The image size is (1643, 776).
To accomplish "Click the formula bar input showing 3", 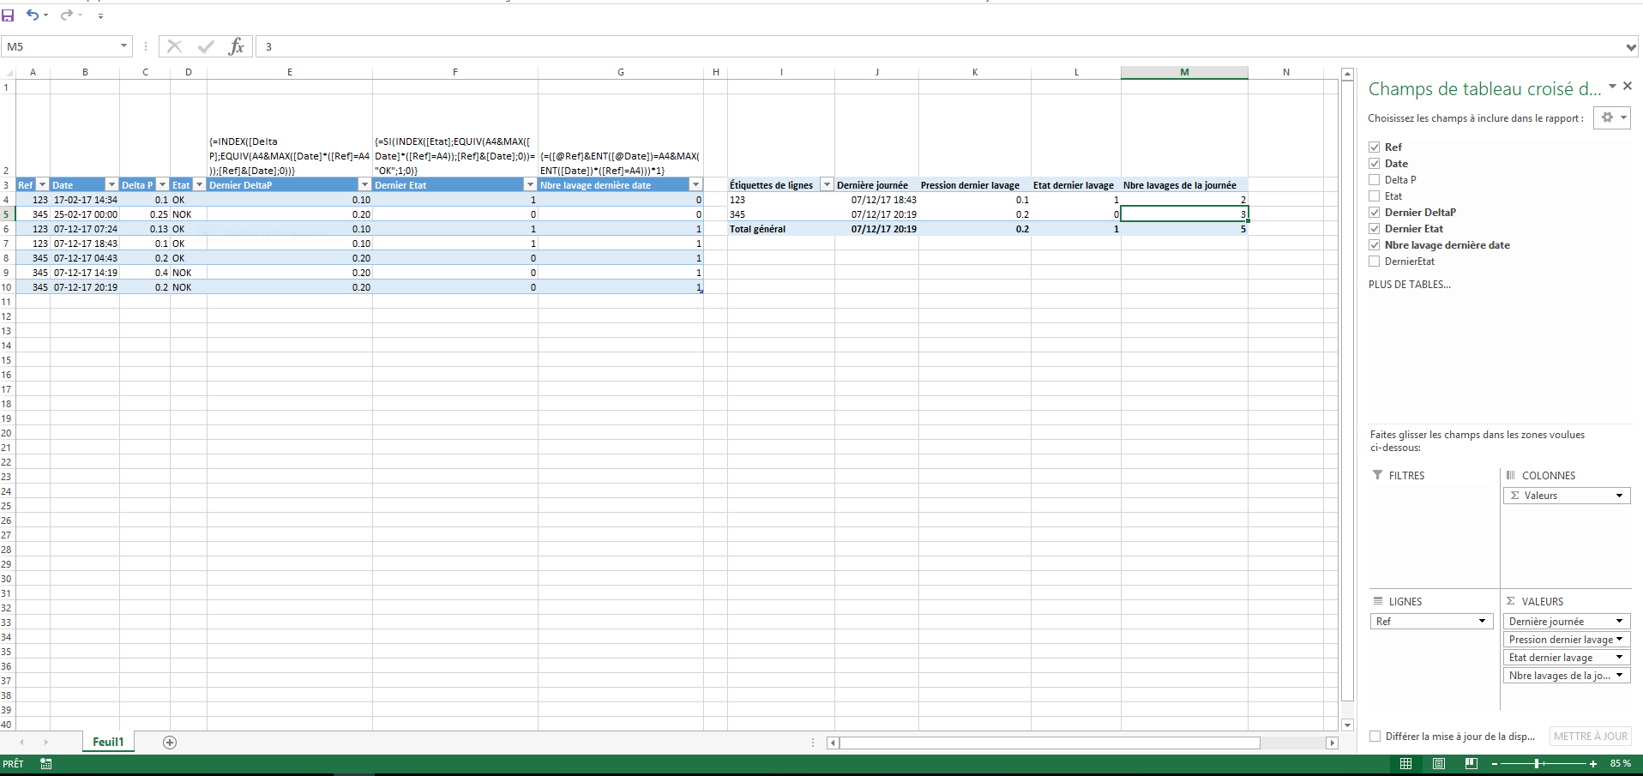I will [939, 46].
